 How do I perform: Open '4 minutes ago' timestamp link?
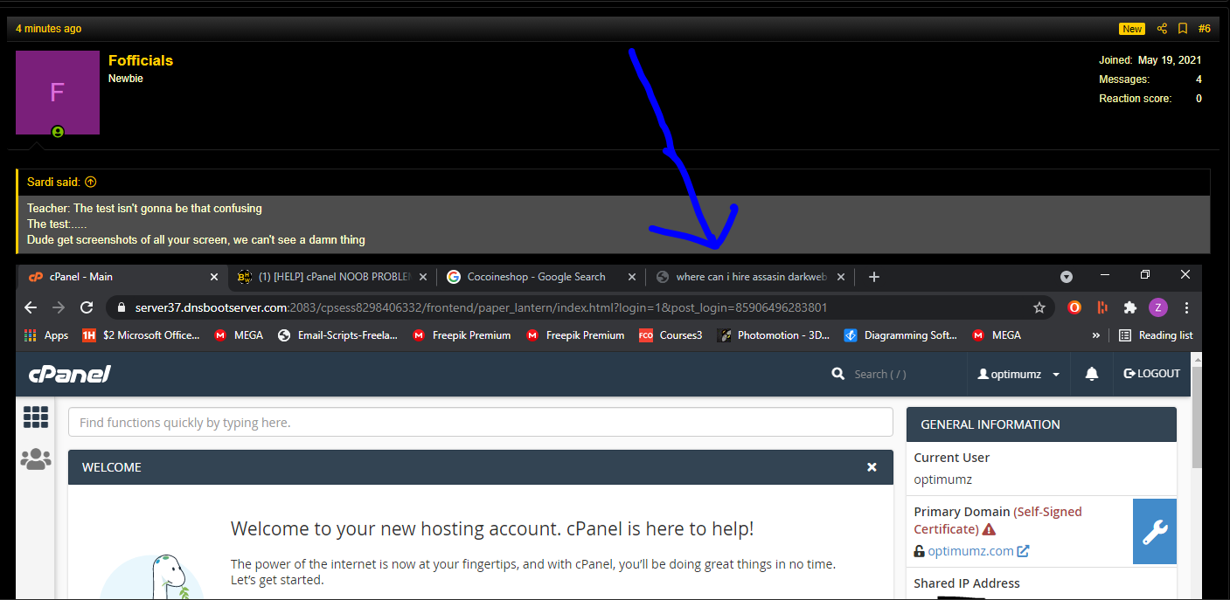tap(48, 29)
